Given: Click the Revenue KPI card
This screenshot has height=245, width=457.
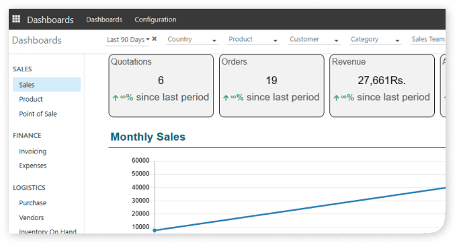Looking at the screenshot, I should coord(382,85).
